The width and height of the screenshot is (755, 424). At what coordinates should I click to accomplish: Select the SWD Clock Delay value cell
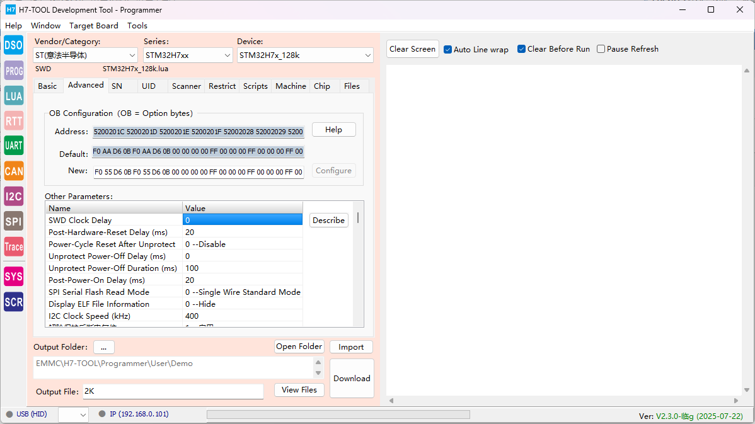[x=243, y=220]
